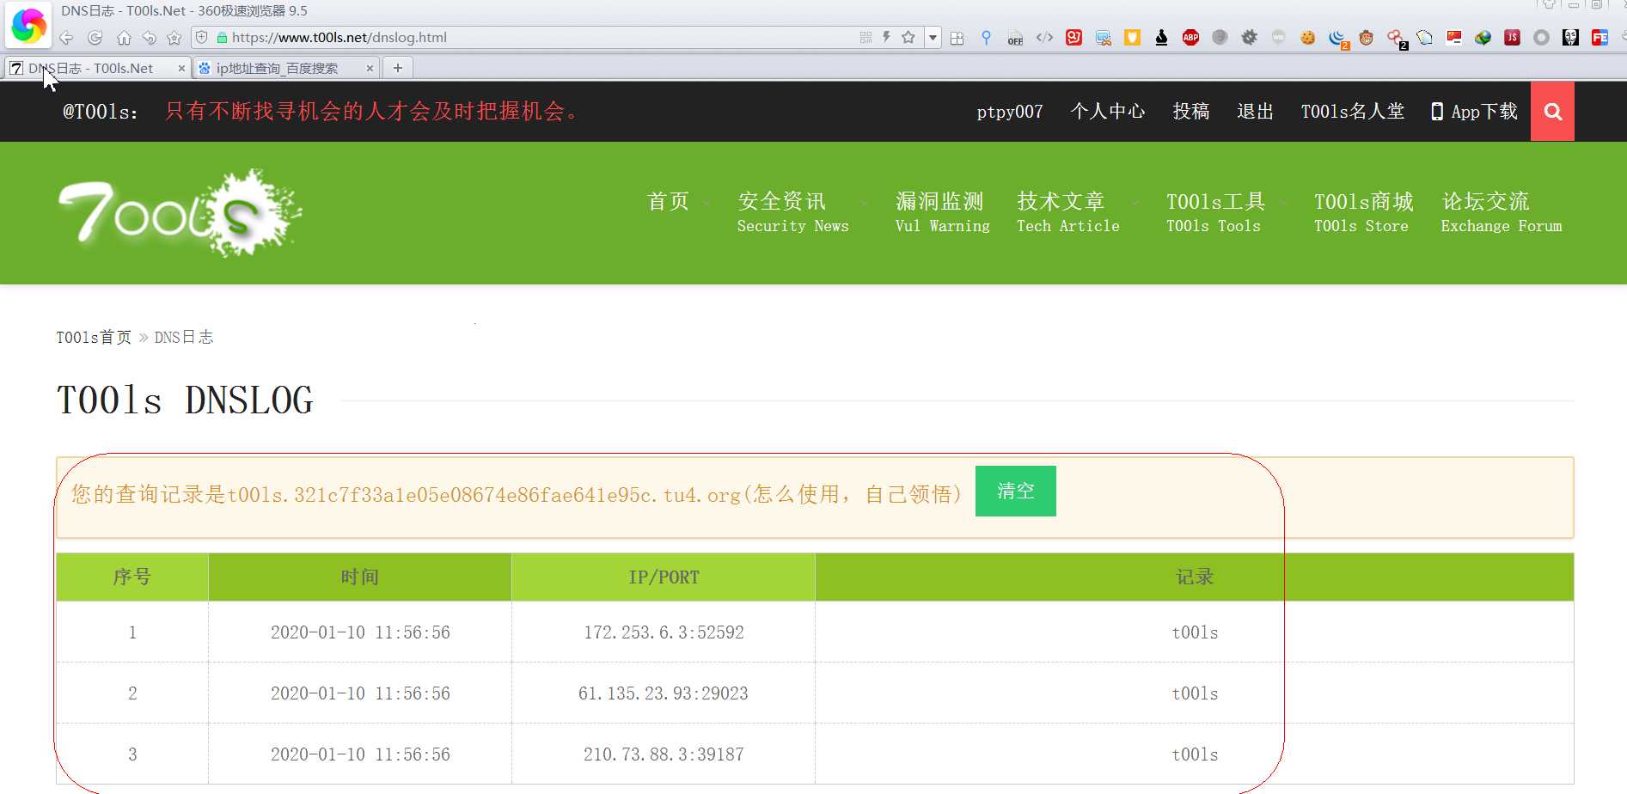Return via the T00ls首页 breadcrumb
This screenshot has height=794, width=1627.
[x=94, y=338]
